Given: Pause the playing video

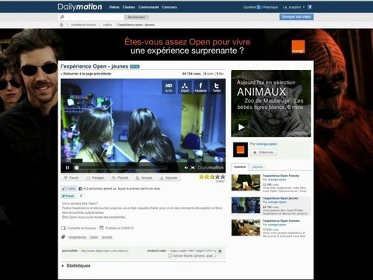Looking at the screenshot, I should click(68, 168).
